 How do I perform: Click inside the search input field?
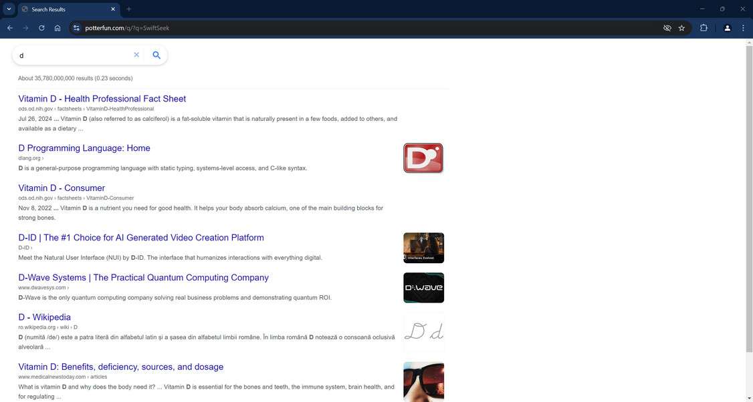(x=74, y=55)
